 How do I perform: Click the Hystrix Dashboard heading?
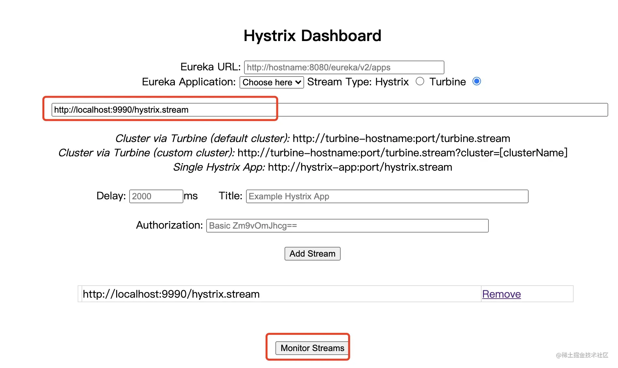click(x=312, y=35)
